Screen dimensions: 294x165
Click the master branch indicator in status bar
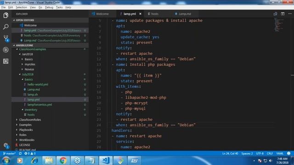pyautogui.click(x=9, y=154)
